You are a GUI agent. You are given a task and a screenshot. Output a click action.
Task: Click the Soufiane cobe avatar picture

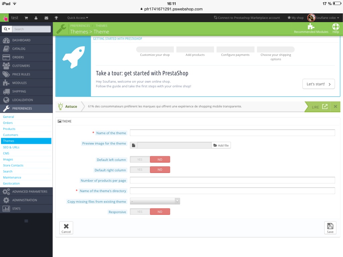311,18
